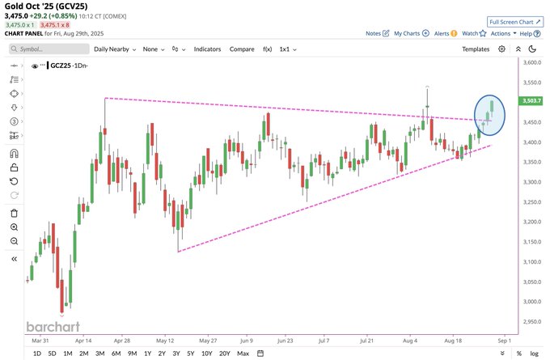The image size is (550, 360).
Task: Collapse toolbar with double up chevron
Action: pyautogui.click(x=518, y=49)
